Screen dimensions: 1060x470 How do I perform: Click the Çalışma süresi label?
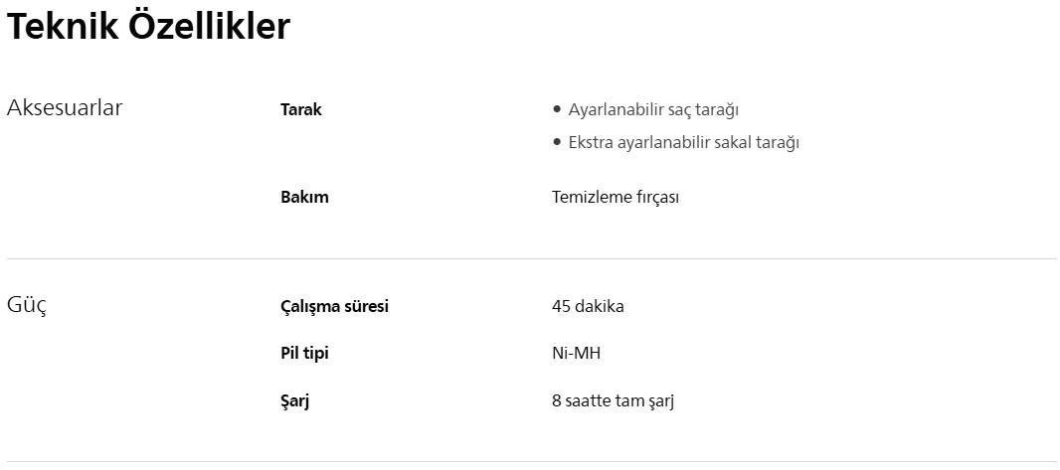(x=334, y=306)
